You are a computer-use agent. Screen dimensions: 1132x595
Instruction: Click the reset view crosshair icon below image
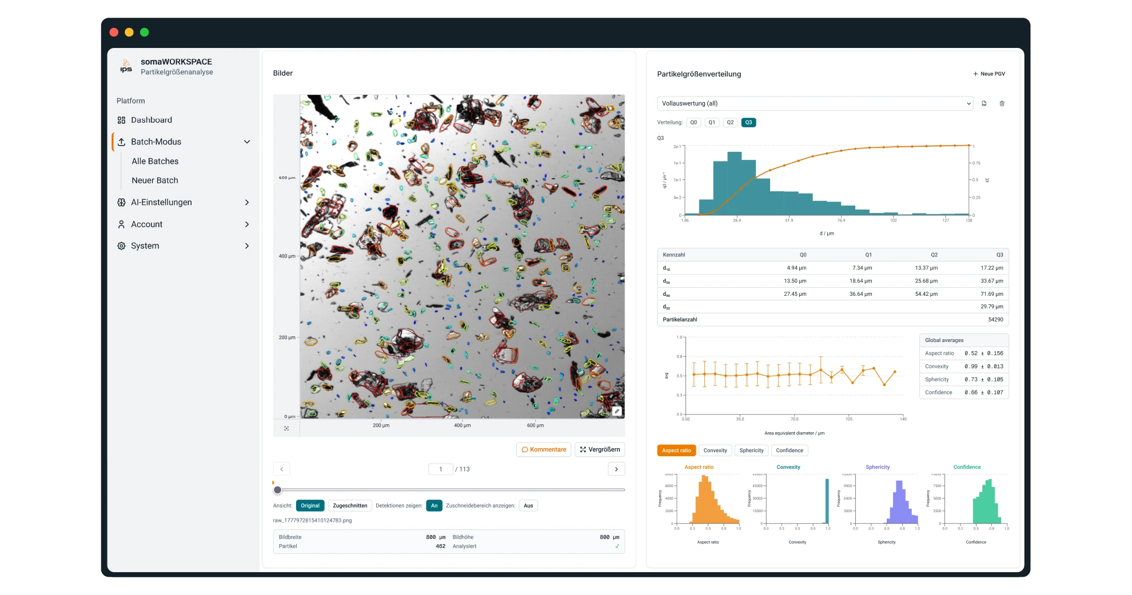[286, 428]
